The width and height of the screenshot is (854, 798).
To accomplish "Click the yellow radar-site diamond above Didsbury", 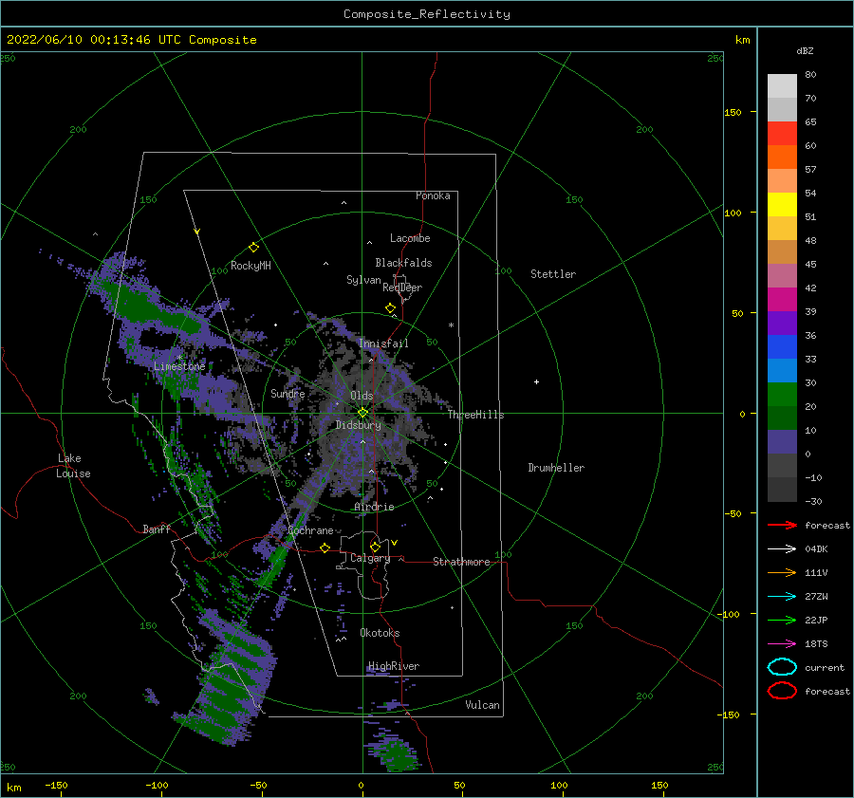I will coord(362,413).
